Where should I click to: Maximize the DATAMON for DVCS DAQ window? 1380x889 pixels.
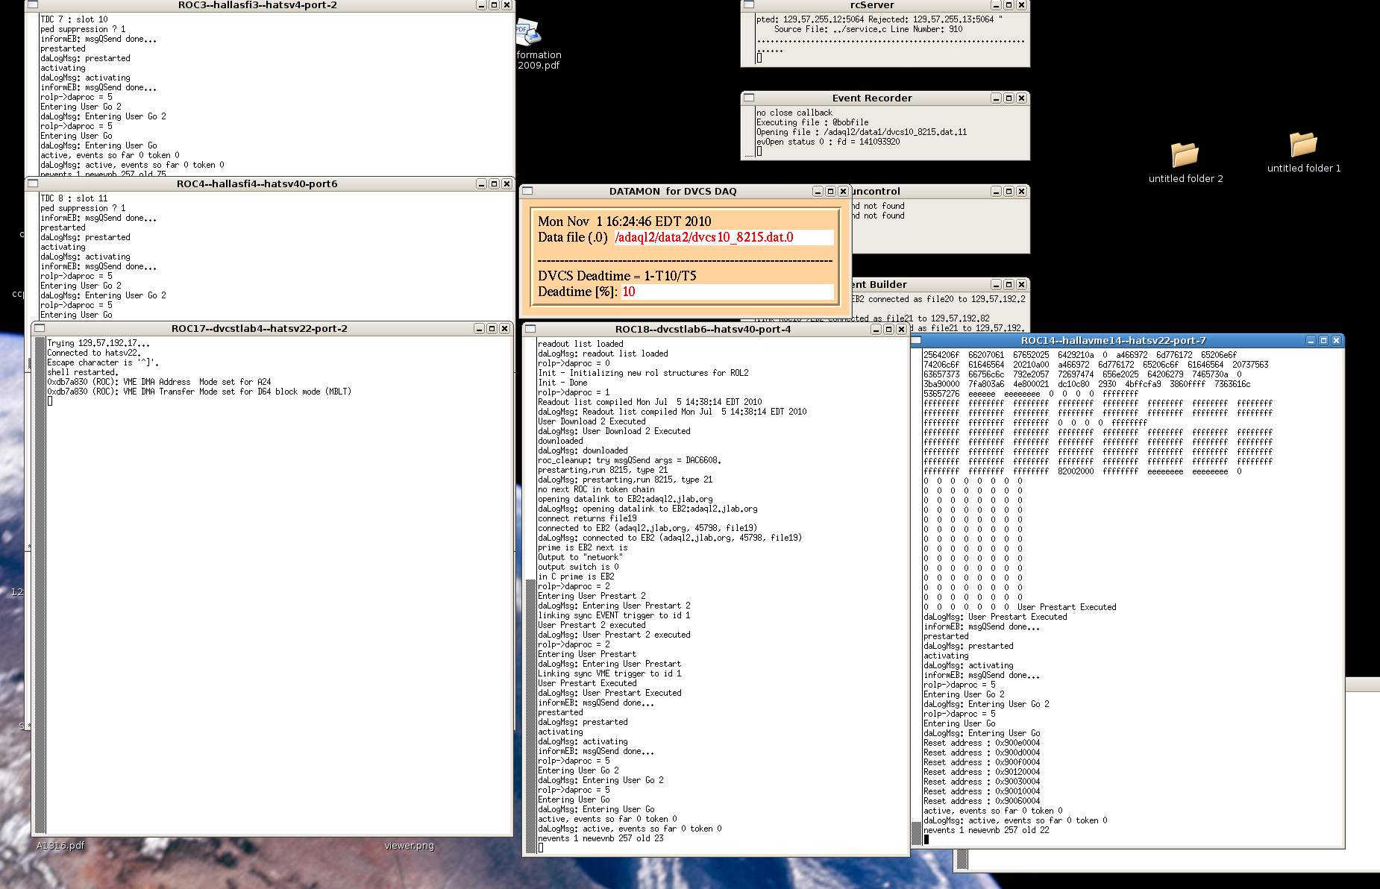830,191
